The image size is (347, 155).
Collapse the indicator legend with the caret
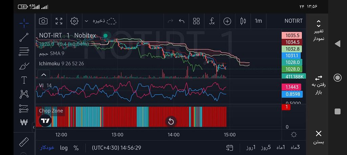pyautogui.click(x=43, y=74)
